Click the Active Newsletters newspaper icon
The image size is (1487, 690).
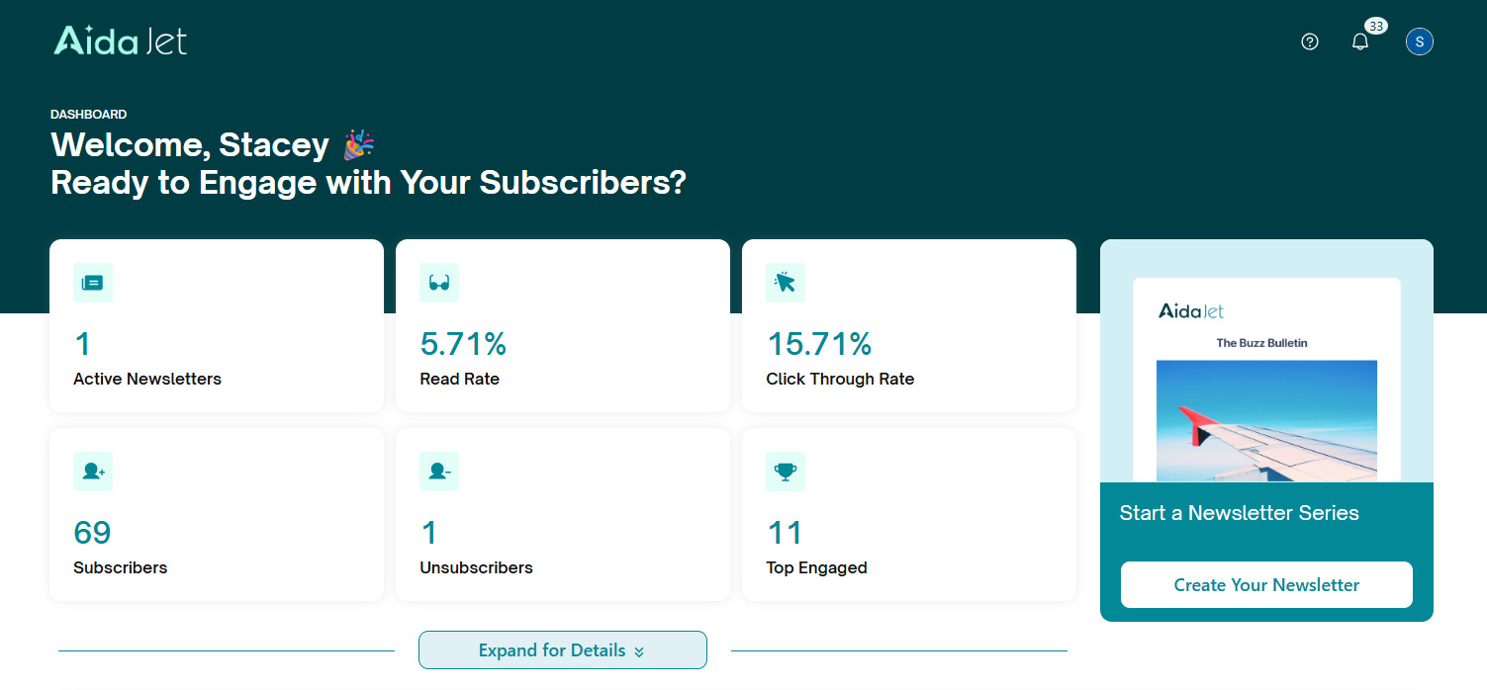click(x=93, y=283)
